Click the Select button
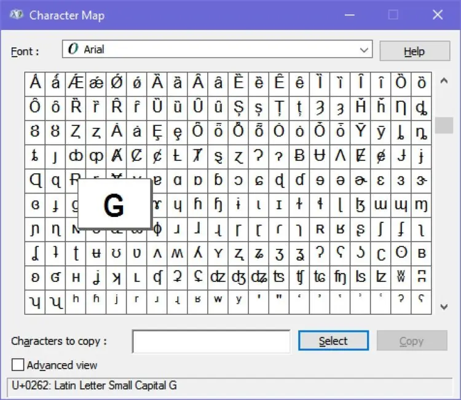Image resolution: width=461 pixels, height=400 pixels. (x=333, y=340)
